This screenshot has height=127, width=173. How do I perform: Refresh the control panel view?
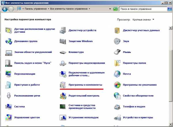(115, 9)
